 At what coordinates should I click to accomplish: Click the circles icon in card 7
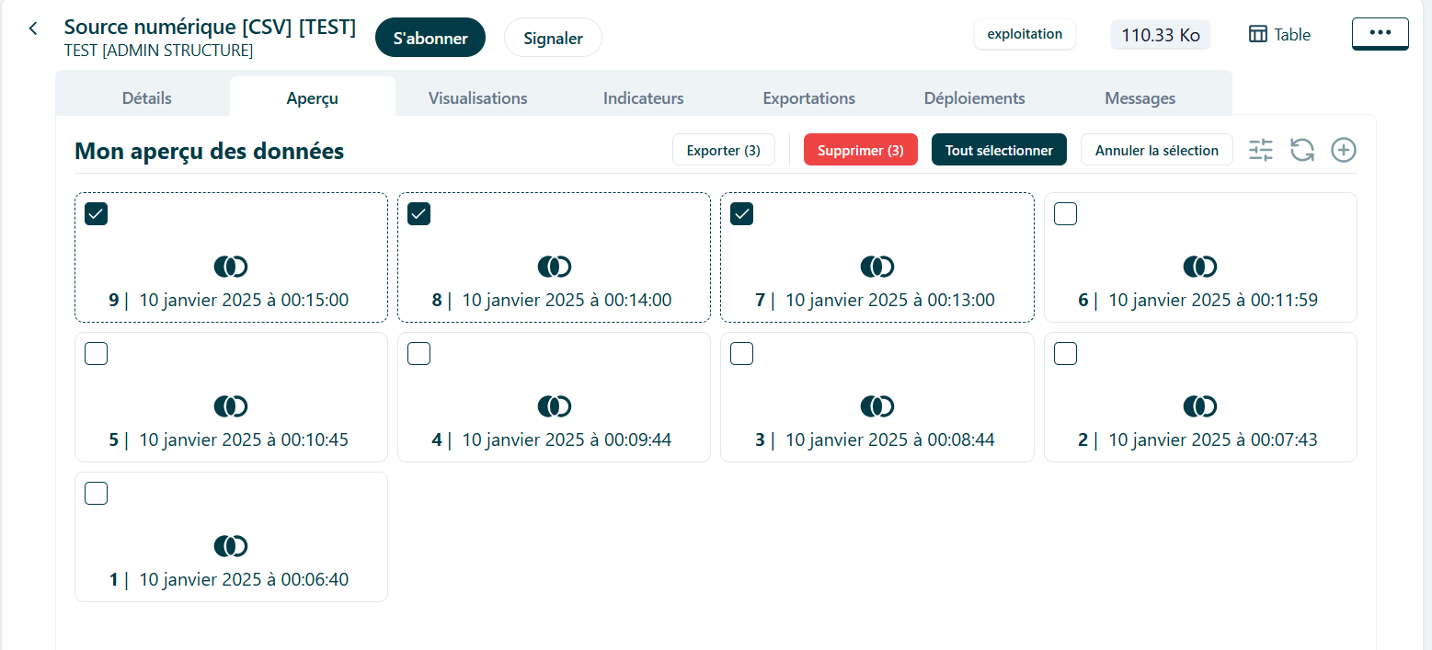(x=877, y=267)
